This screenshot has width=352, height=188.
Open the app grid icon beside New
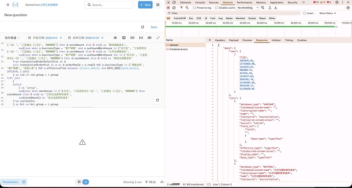click(x=158, y=5)
